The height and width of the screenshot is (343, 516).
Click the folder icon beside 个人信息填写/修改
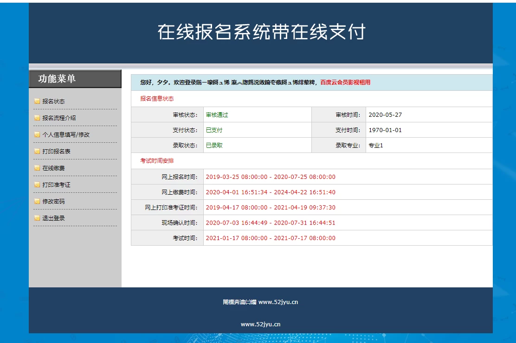(37, 134)
